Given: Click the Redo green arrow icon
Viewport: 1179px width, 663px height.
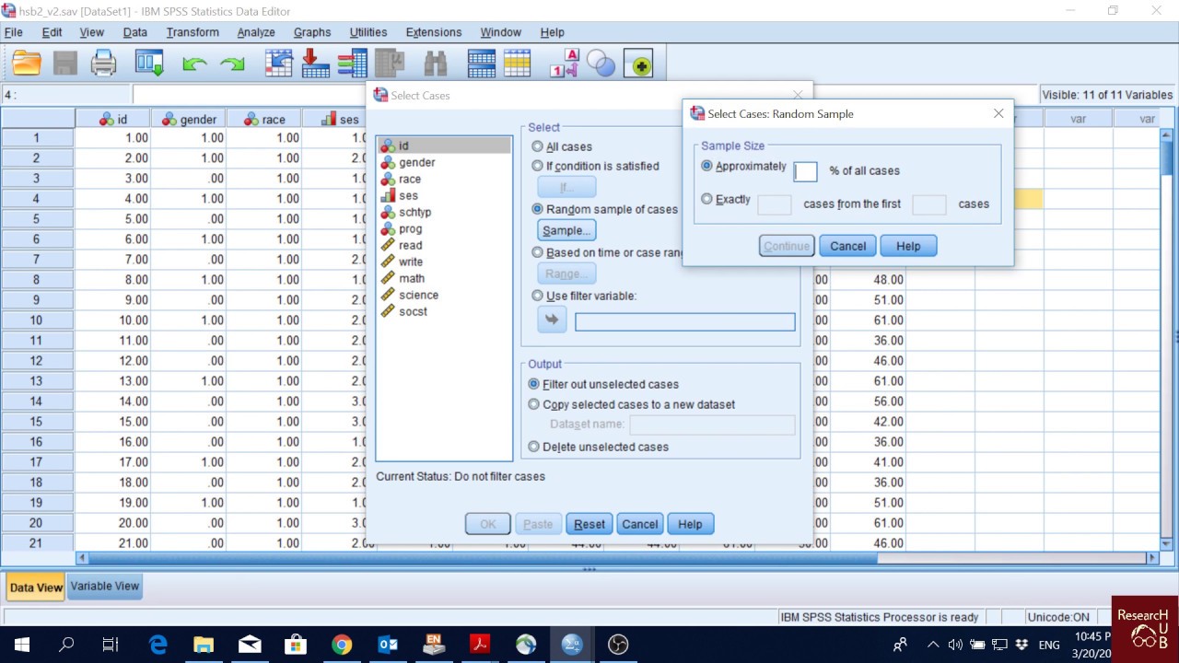Looking at the screenshot, I should click(x=232, y=64).
